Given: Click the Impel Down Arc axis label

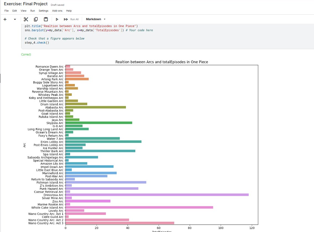Looking at the screenshot, I should (52, 167).
